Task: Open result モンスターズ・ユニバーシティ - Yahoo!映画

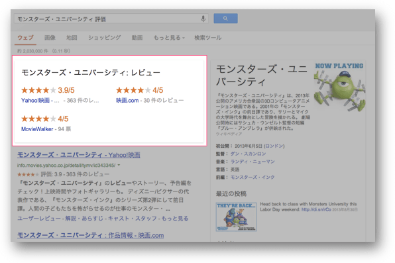Action: pyautogui.click(x=79, y=155)
